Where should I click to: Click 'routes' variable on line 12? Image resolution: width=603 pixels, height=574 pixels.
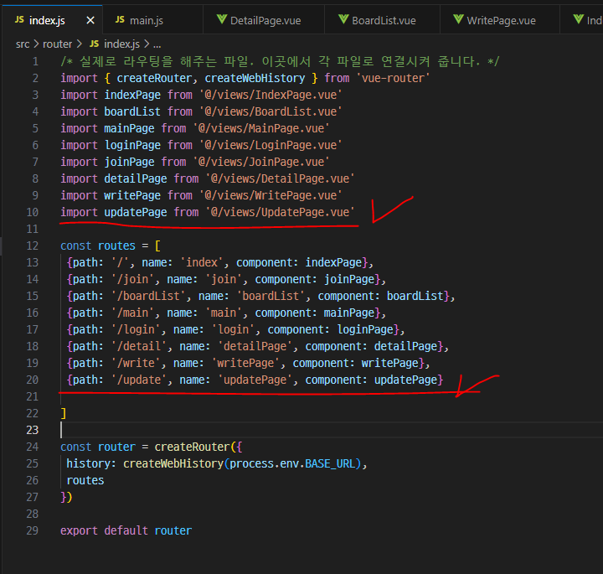point(116,246)
